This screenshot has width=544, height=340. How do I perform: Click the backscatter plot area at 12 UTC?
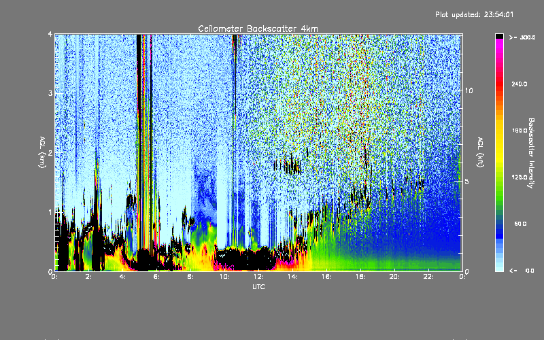[258, 152]
